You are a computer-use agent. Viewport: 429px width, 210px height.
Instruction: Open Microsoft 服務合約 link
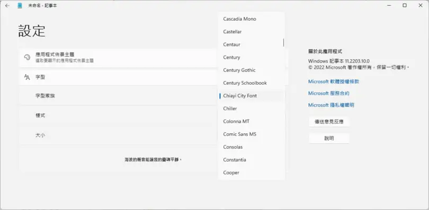point(328,94)
